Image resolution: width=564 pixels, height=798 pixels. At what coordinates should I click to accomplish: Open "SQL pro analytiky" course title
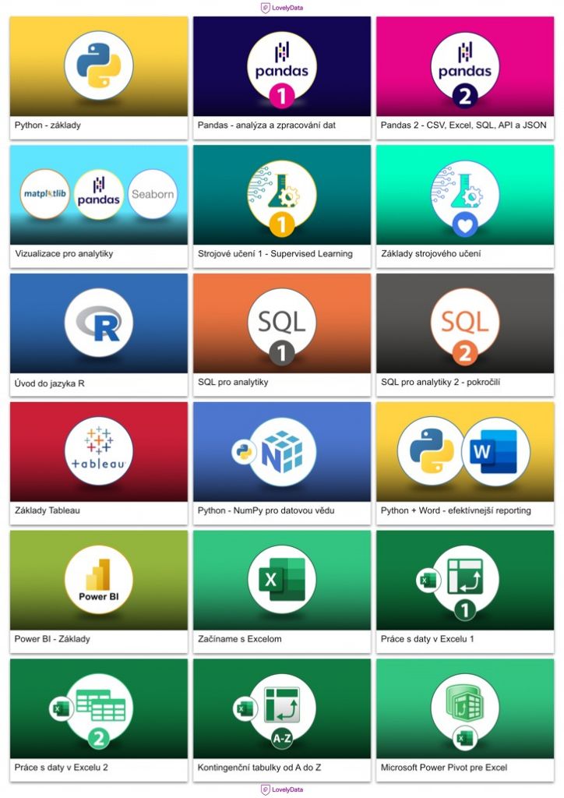click(x=233, y=383)
